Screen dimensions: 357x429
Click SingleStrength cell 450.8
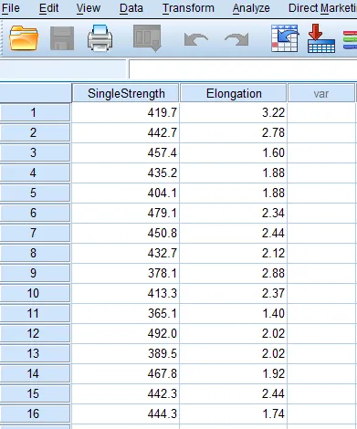(x=126, y=233)
